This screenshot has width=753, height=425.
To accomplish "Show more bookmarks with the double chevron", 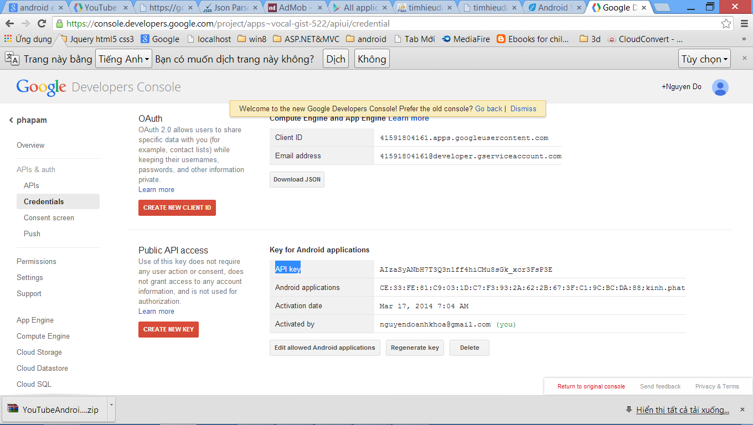I will click(x=744, y=39).
